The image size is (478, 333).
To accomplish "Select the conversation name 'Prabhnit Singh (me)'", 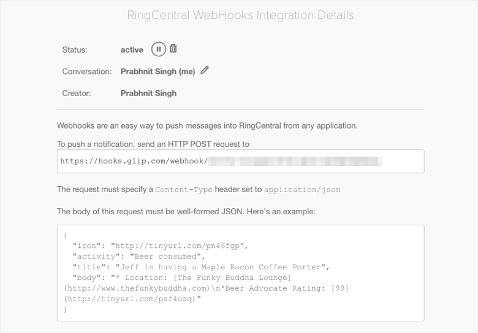I will (157, 72).
